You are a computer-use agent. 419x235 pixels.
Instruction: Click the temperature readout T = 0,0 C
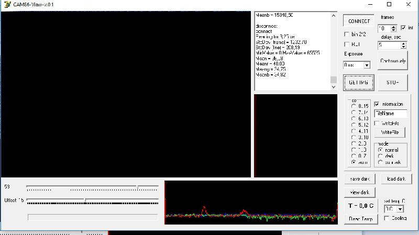[x=361, y=206]
